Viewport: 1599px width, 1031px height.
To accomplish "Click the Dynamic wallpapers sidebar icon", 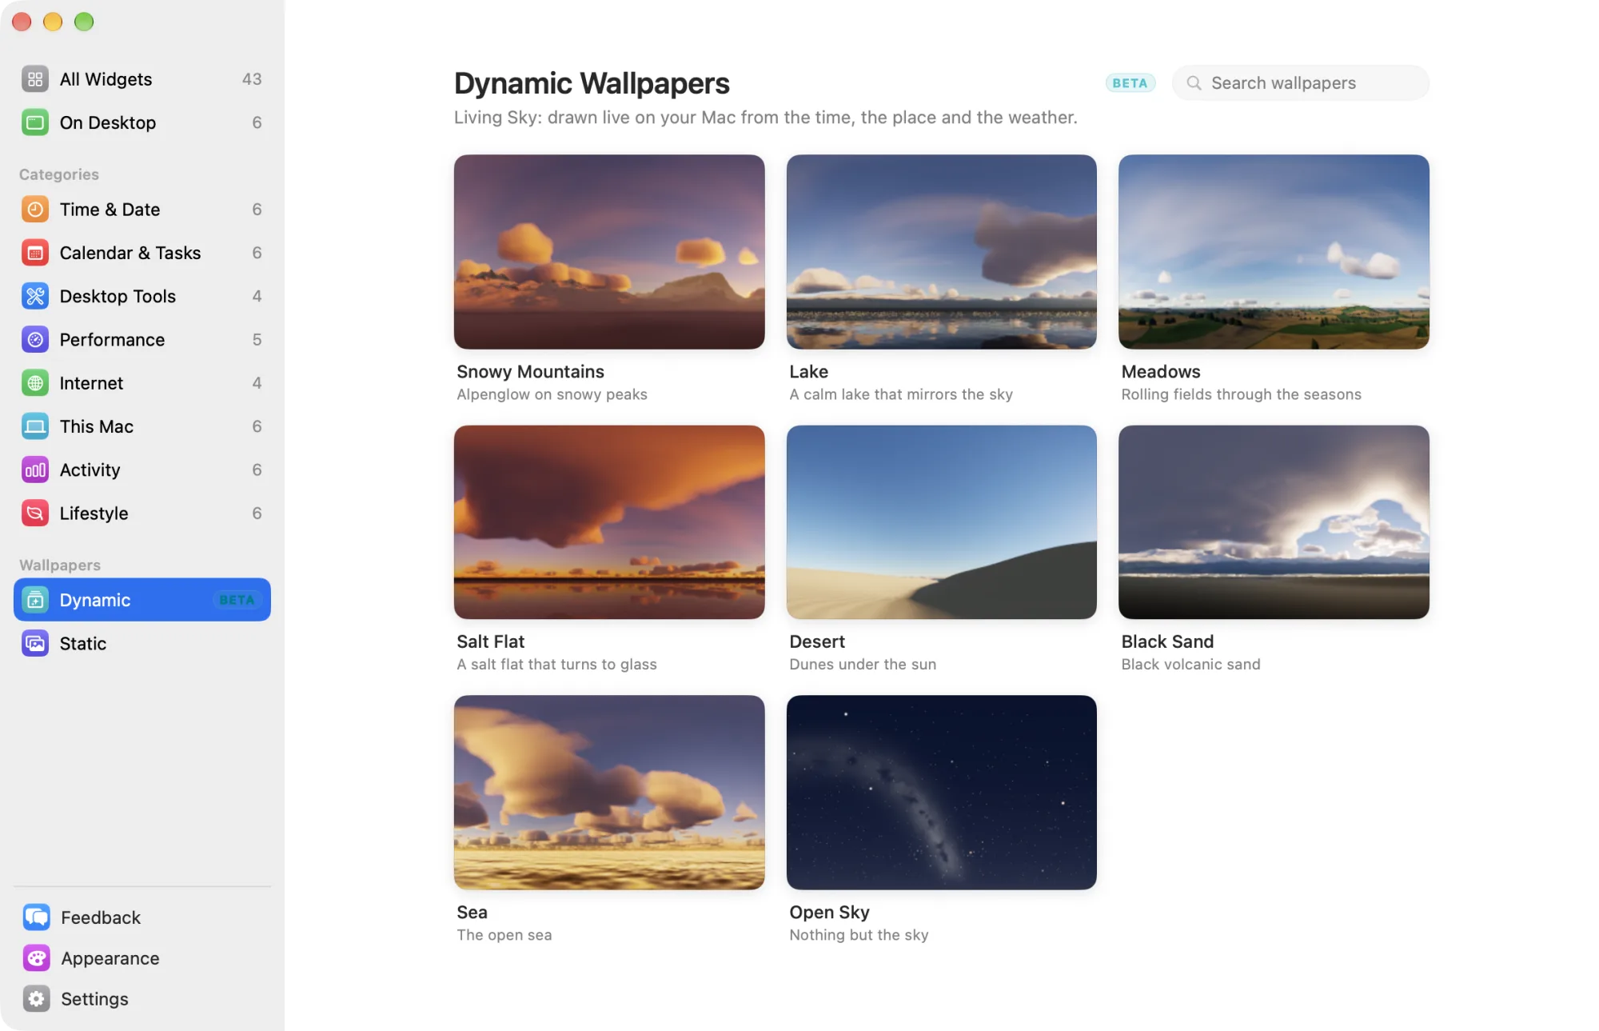I will click(34, 600).
